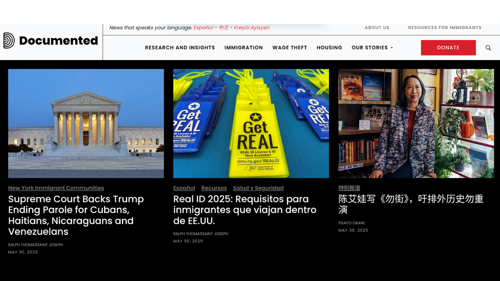This screenshot has height=281, width=500.
Task: View author Ralph Thomassaint Joseph under Supreme Court story
Action: coord(36,245)
